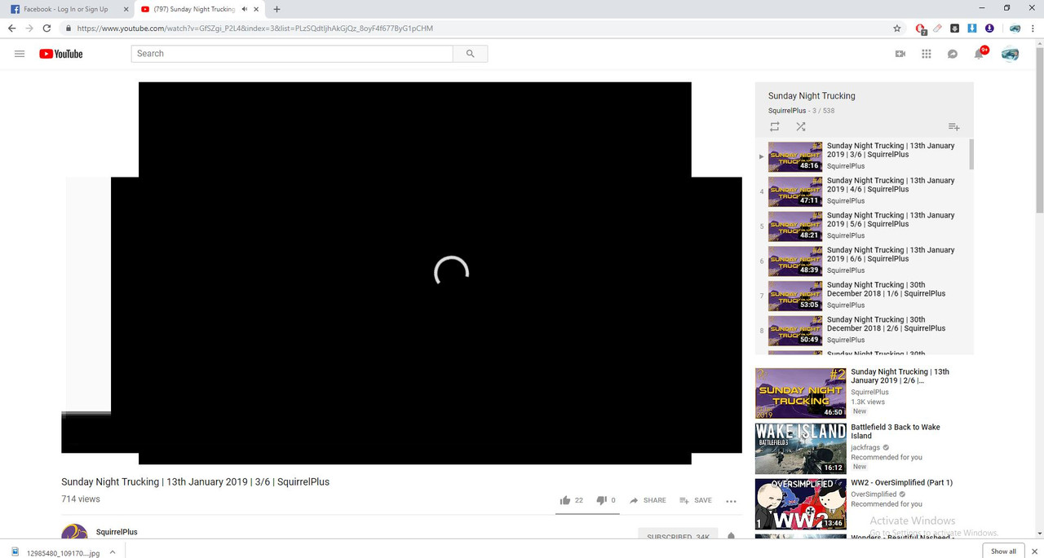Viewport: 1044px width, 558px height.
Task: Open the YouTube account avatar menu
Action: coord(1010,54)
